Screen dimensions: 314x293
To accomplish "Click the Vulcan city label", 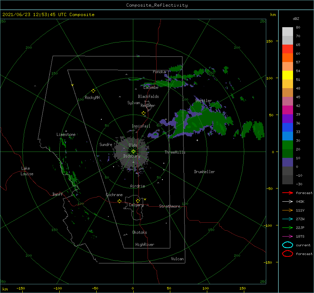I will [177, 259].
